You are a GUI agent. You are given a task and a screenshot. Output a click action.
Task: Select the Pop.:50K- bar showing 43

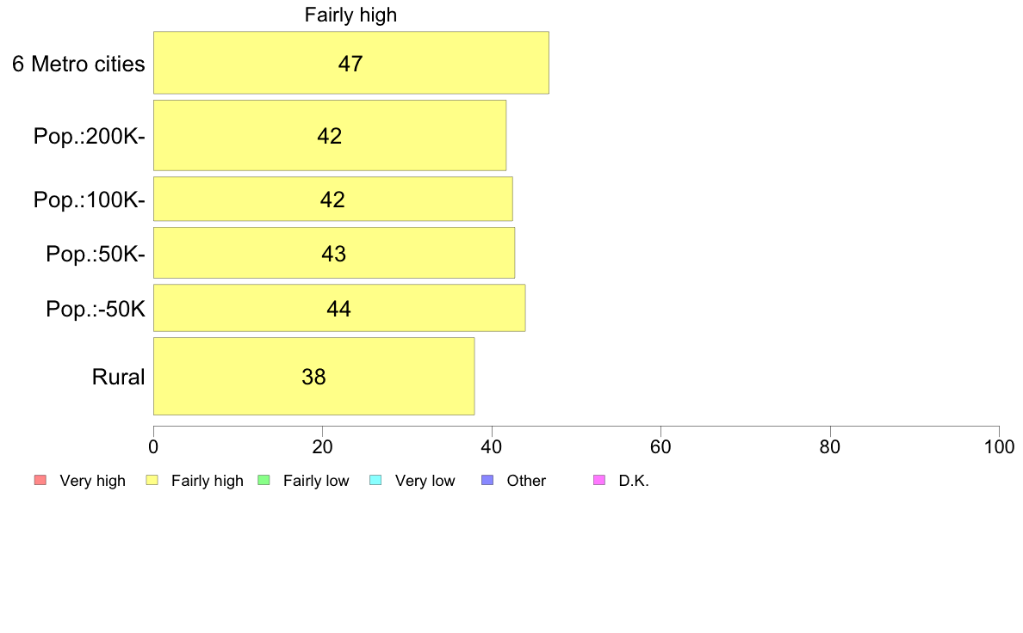[x=334, y=253]
